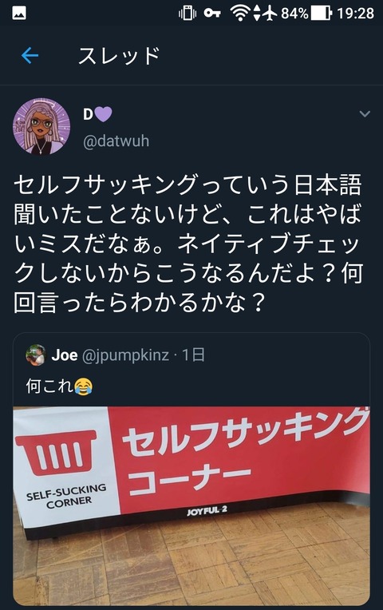Tap the purple heart display name

[x=97, y=114]
